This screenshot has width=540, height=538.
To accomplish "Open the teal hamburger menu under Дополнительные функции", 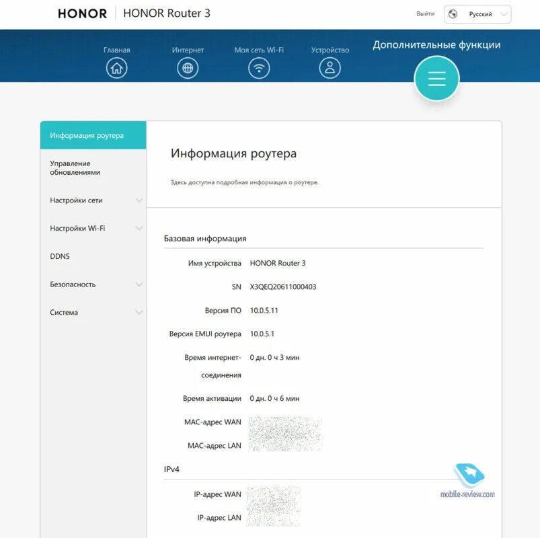I will click(x=436, y=78).
